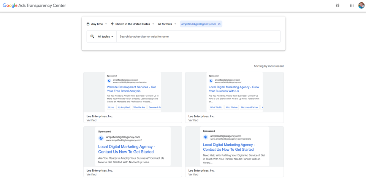The width and height of the screenshot is (366, 188).
Task: Open the All topics dropdown
Action: pyautogui.click(x=105, y=37)
